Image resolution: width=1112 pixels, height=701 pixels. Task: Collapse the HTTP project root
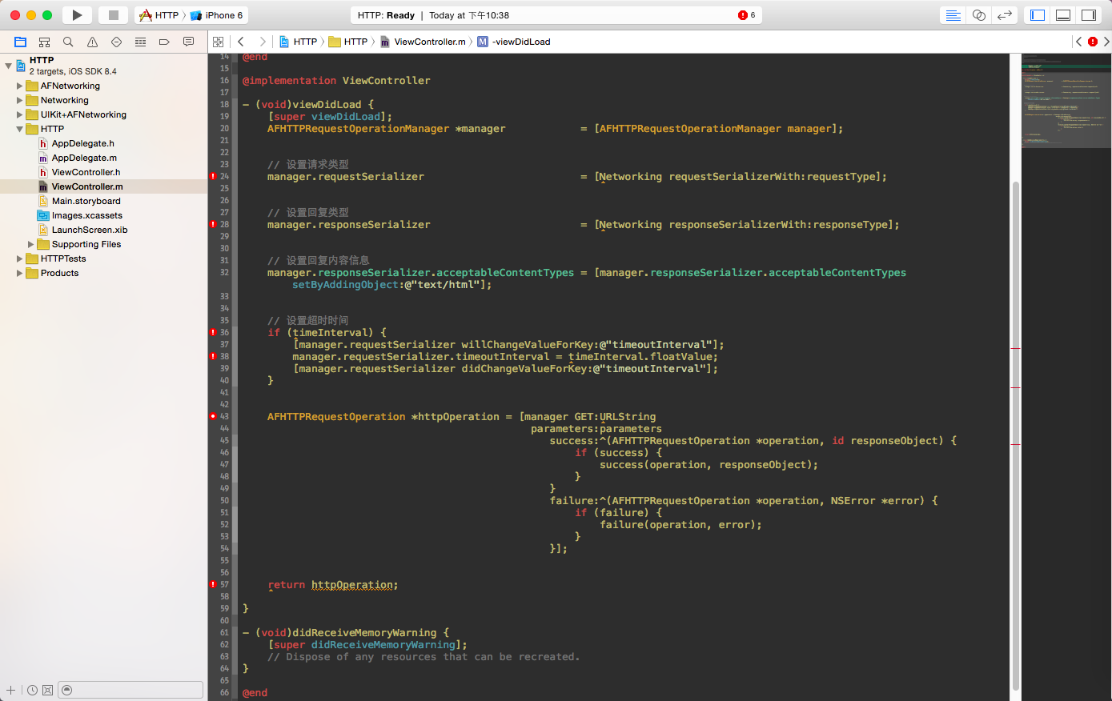click(8, 66)
